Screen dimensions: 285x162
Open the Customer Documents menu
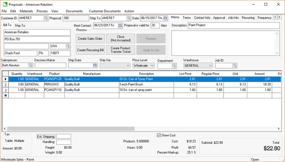[105, 11]
